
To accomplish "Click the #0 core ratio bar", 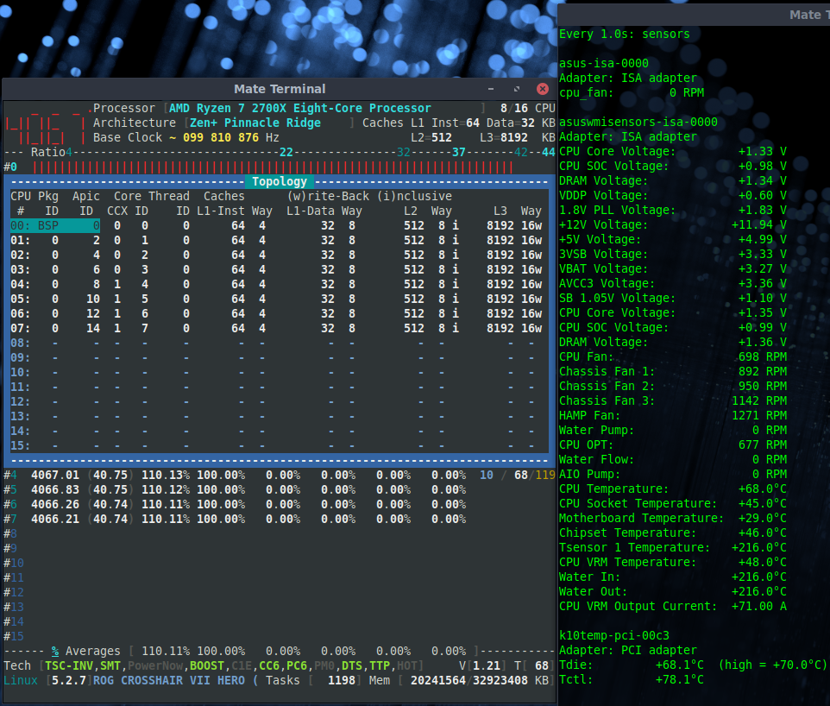I will [x=273, y=167].
